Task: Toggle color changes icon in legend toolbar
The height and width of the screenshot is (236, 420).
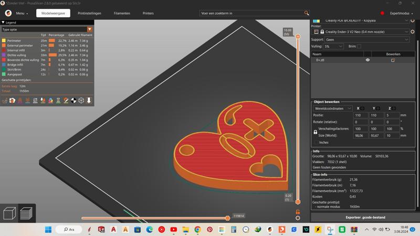Action: click(x=50, y=101)
